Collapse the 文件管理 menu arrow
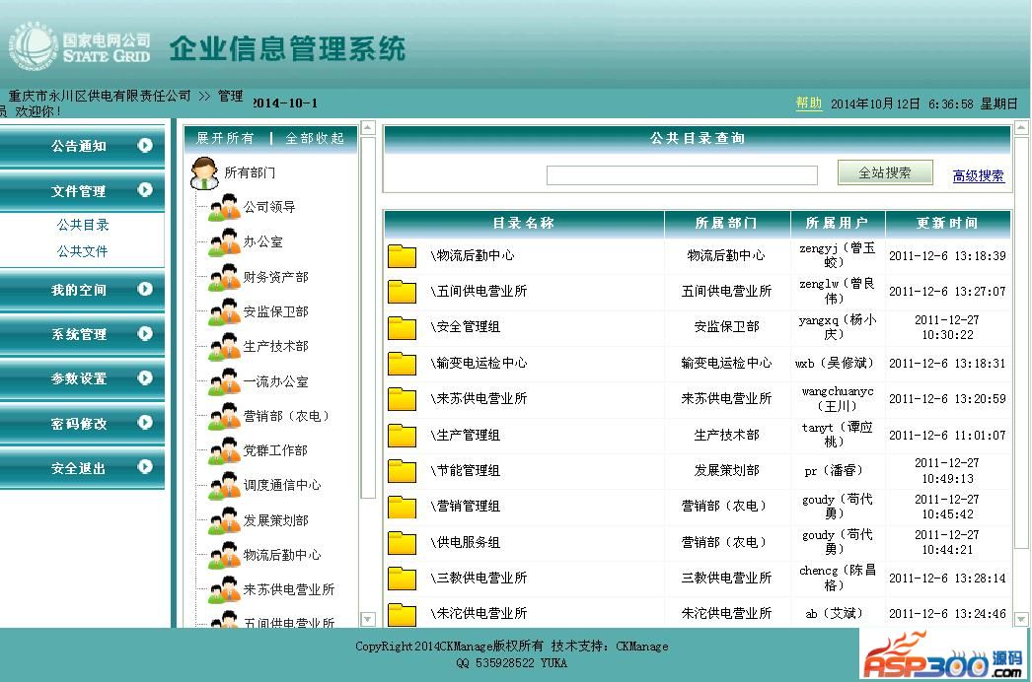 coord(145,190)
